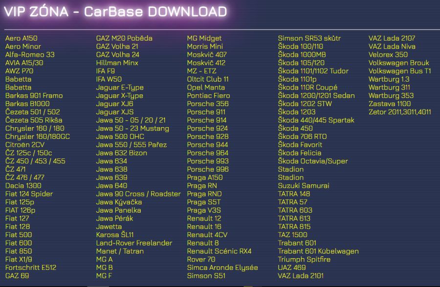Open Škoda 1000MB link
The image size is (440, 287).
point(302,54)
